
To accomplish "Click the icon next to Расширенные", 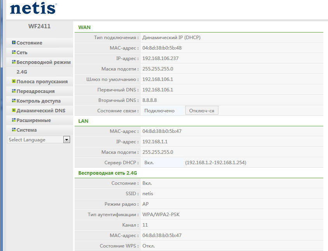I will (x=14, y=120).
